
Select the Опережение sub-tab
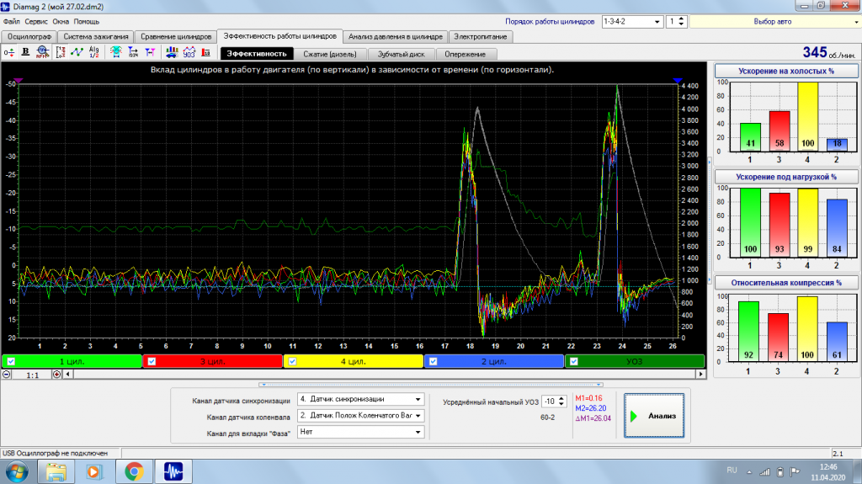465,54
